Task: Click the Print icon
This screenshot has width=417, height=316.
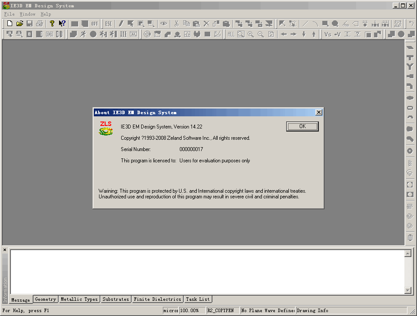Action: coord(40,23)
